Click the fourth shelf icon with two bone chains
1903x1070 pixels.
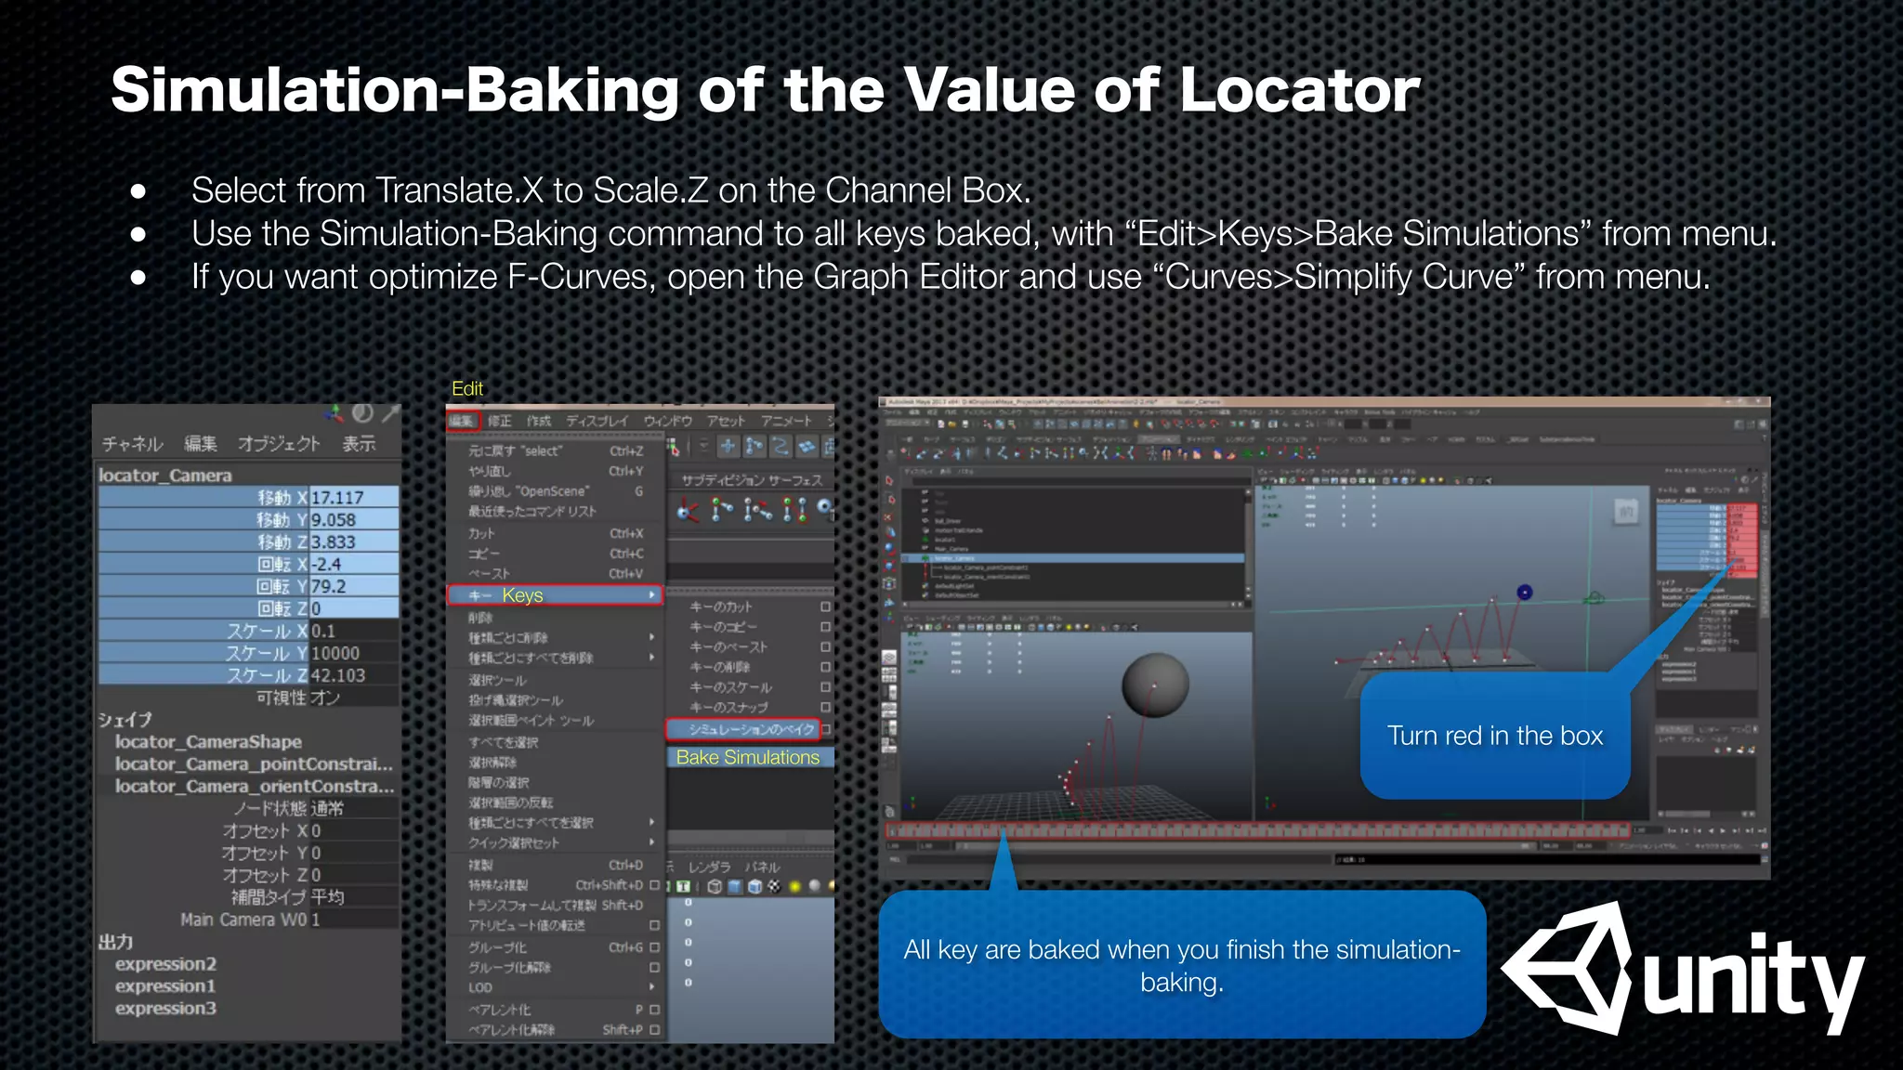[794, 510]
